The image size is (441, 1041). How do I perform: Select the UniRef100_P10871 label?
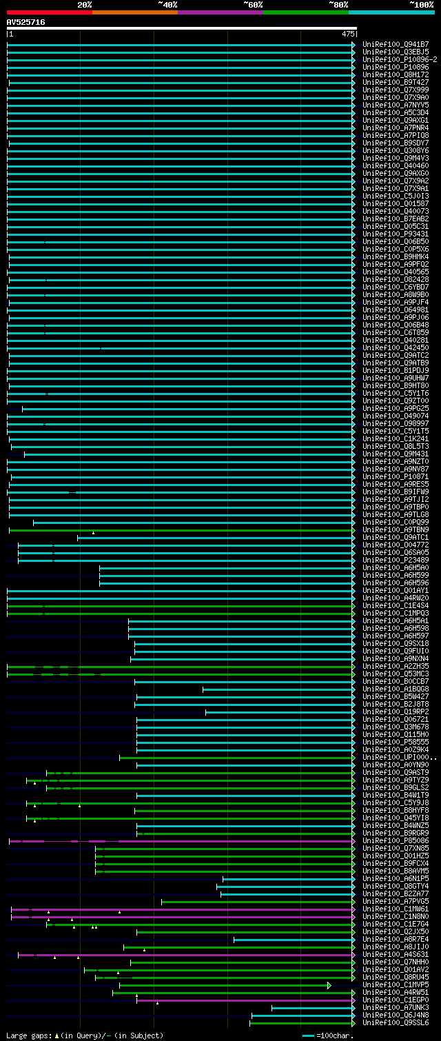(396, 477)
